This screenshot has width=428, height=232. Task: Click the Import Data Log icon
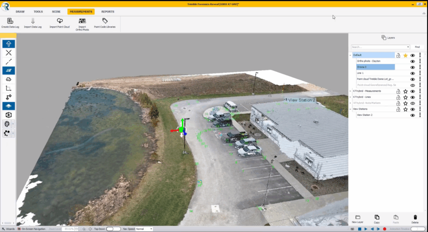click(33, 21)
